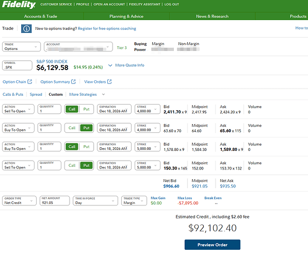Open Option Summary external link icon
308x257 pixels.
pos(73,81)
